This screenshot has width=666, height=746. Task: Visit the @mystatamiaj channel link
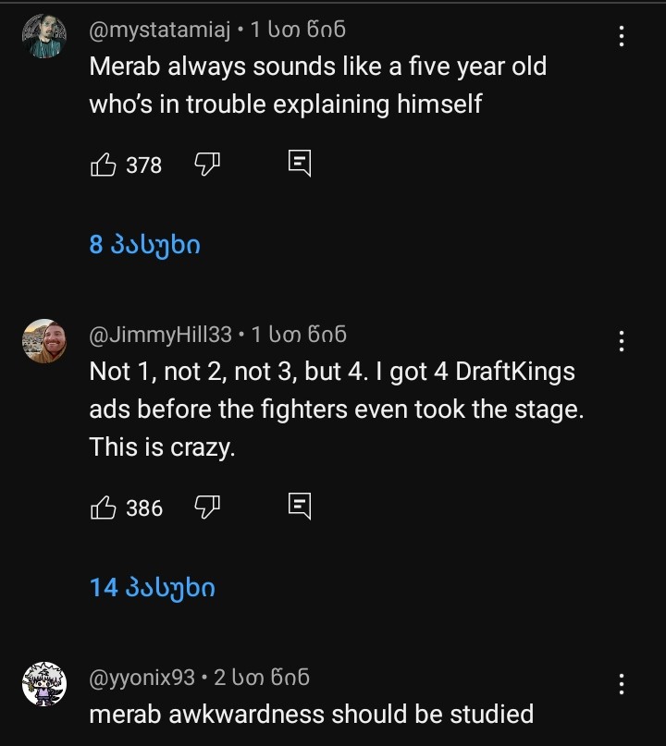[x=159, y=31]
